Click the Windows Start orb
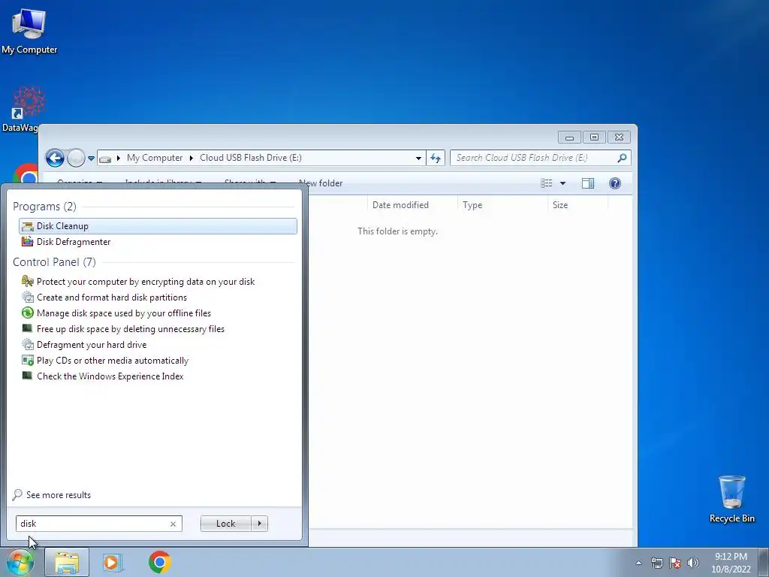The width and height of the screenshot is (769, 577). point(20,562)
